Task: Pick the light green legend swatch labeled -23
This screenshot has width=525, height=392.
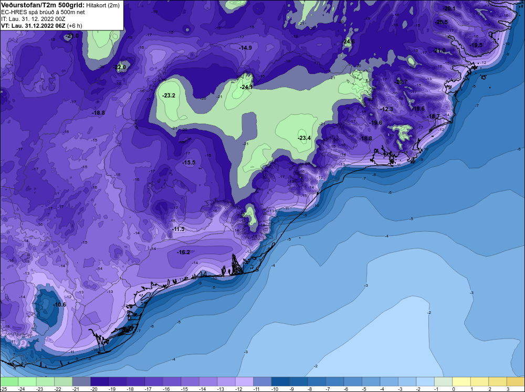Action: pos(45,382)
